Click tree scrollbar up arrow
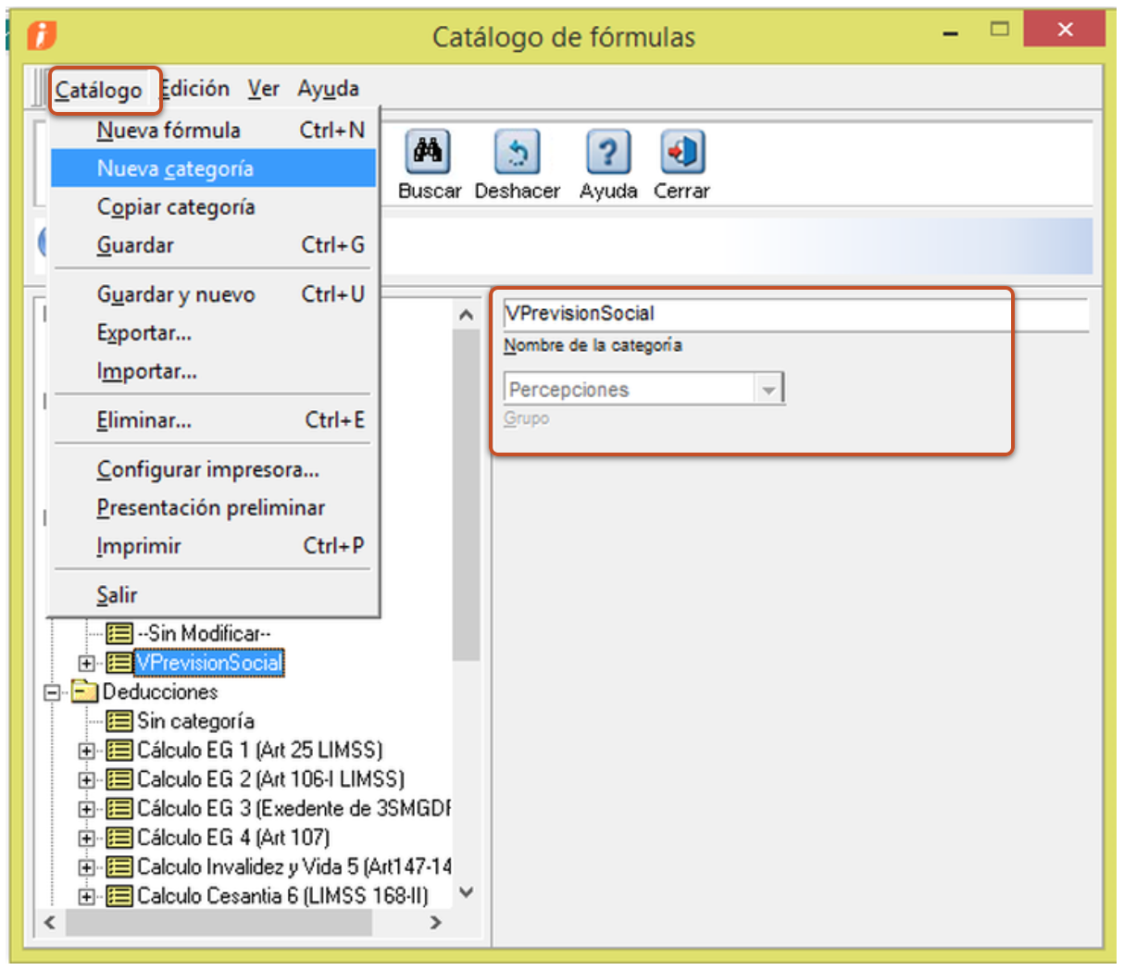The image size is (1124, 970). point(466,315)
